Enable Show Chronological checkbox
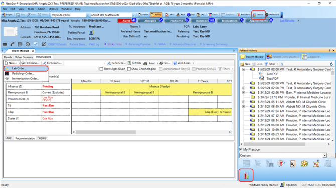 coord(129,69)
